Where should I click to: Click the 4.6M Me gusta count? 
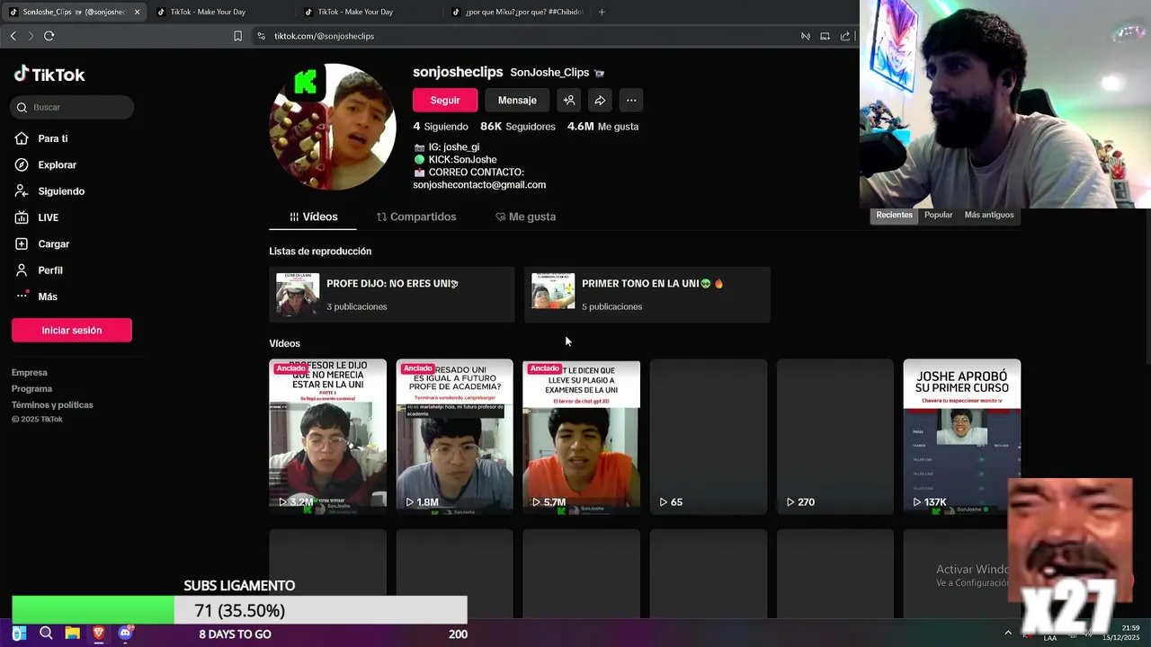click(602, 127)
